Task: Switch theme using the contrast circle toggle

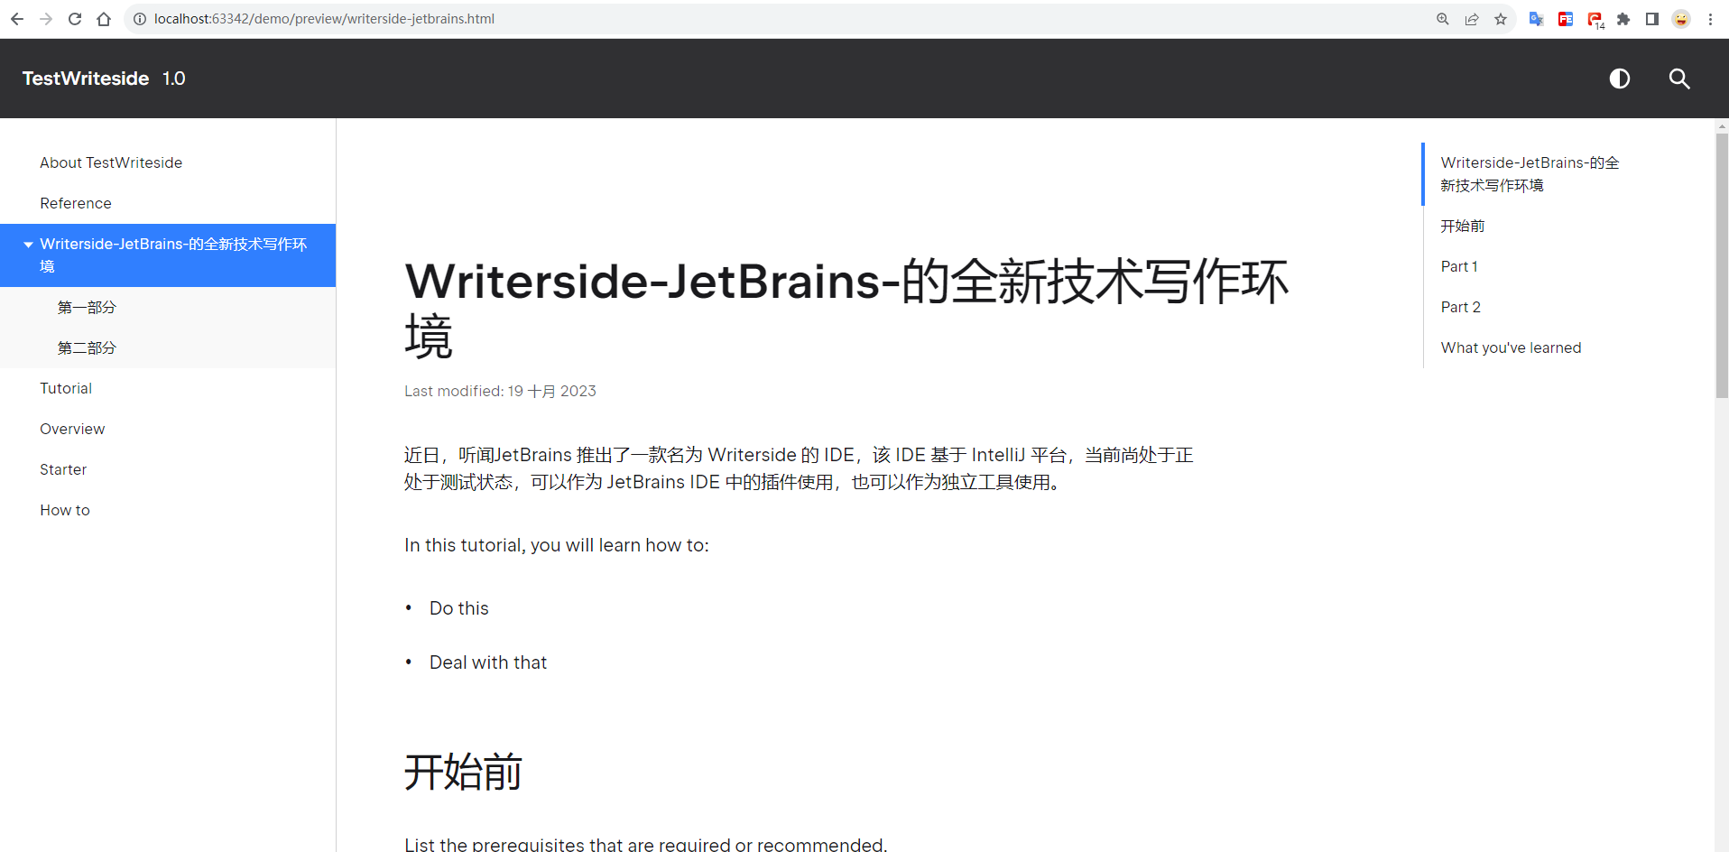Action: 1620,79
